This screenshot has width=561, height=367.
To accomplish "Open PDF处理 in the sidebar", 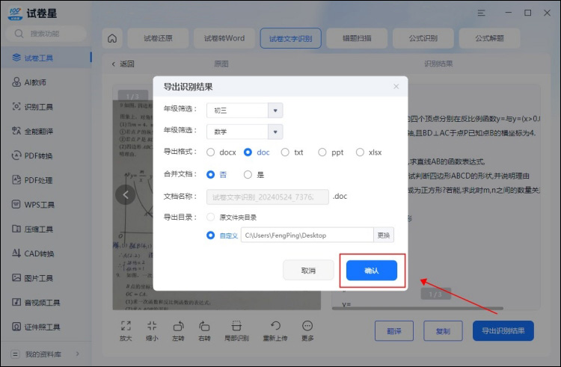I will (x=46, y=180).
